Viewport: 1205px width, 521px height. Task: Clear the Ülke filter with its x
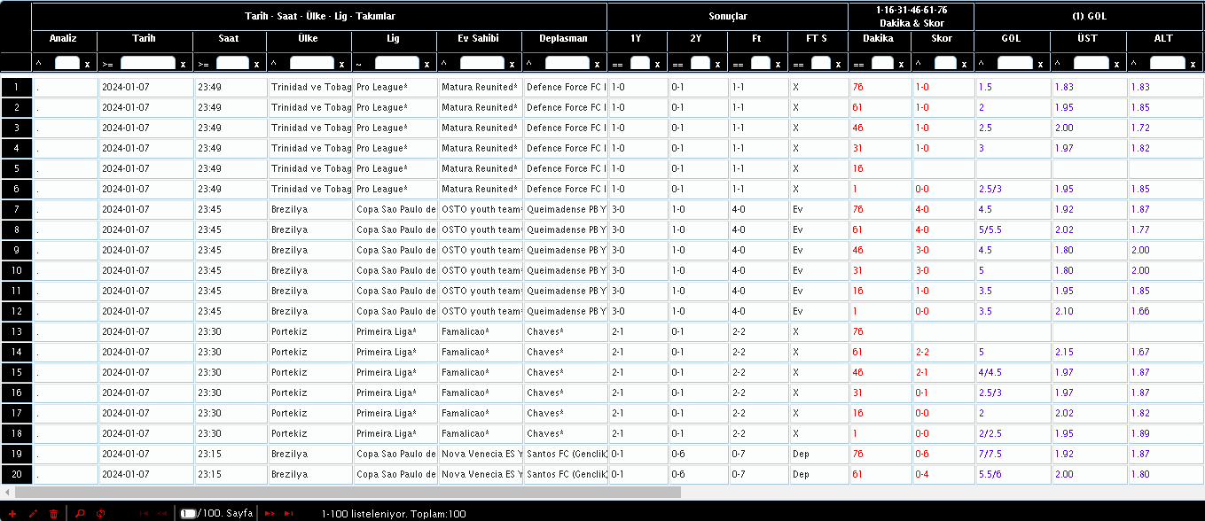(342, 64)
